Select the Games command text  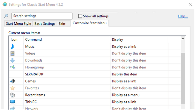pyautogui.click(x=30, y=81)
